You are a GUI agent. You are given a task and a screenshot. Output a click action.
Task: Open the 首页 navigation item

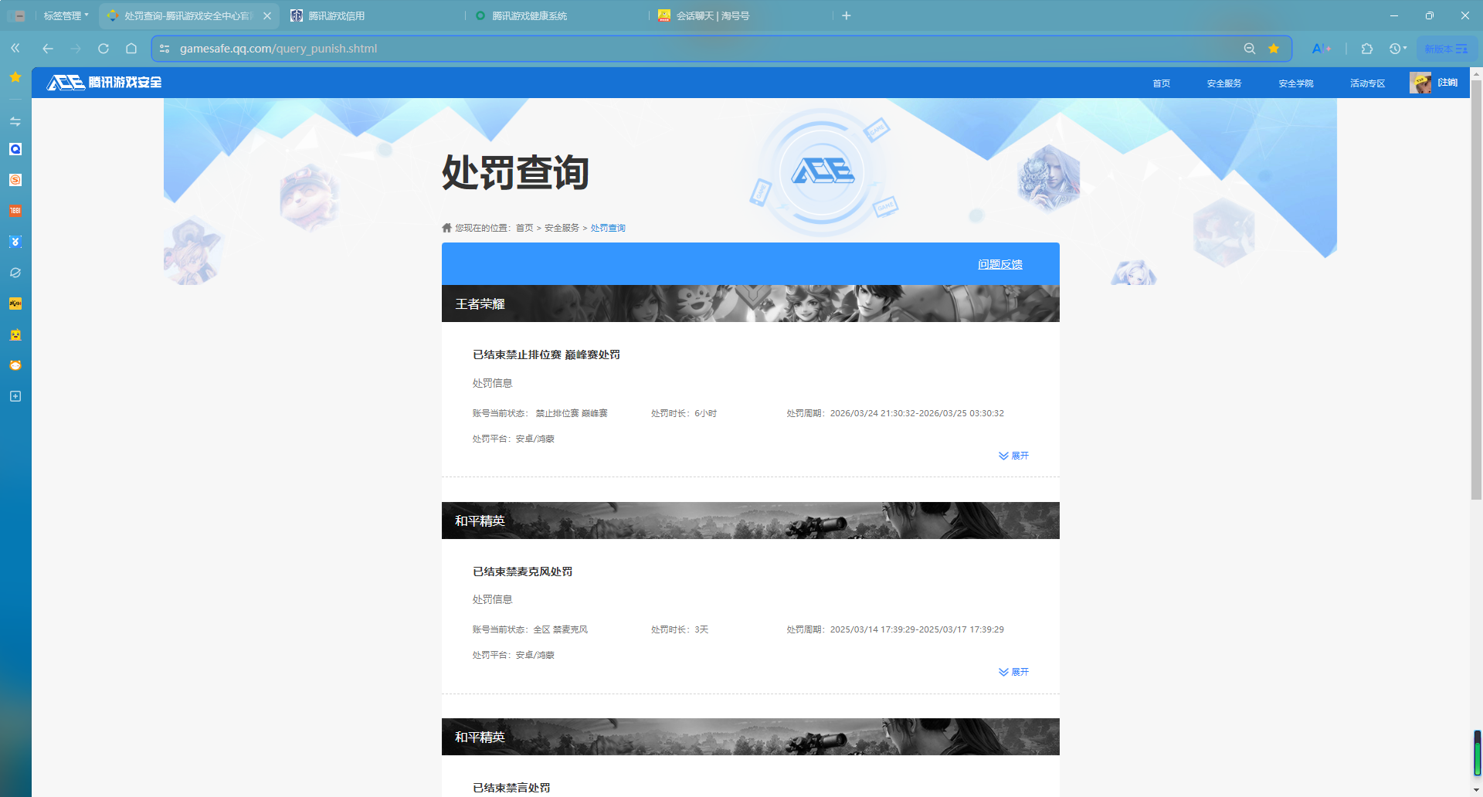point(1162,83)
